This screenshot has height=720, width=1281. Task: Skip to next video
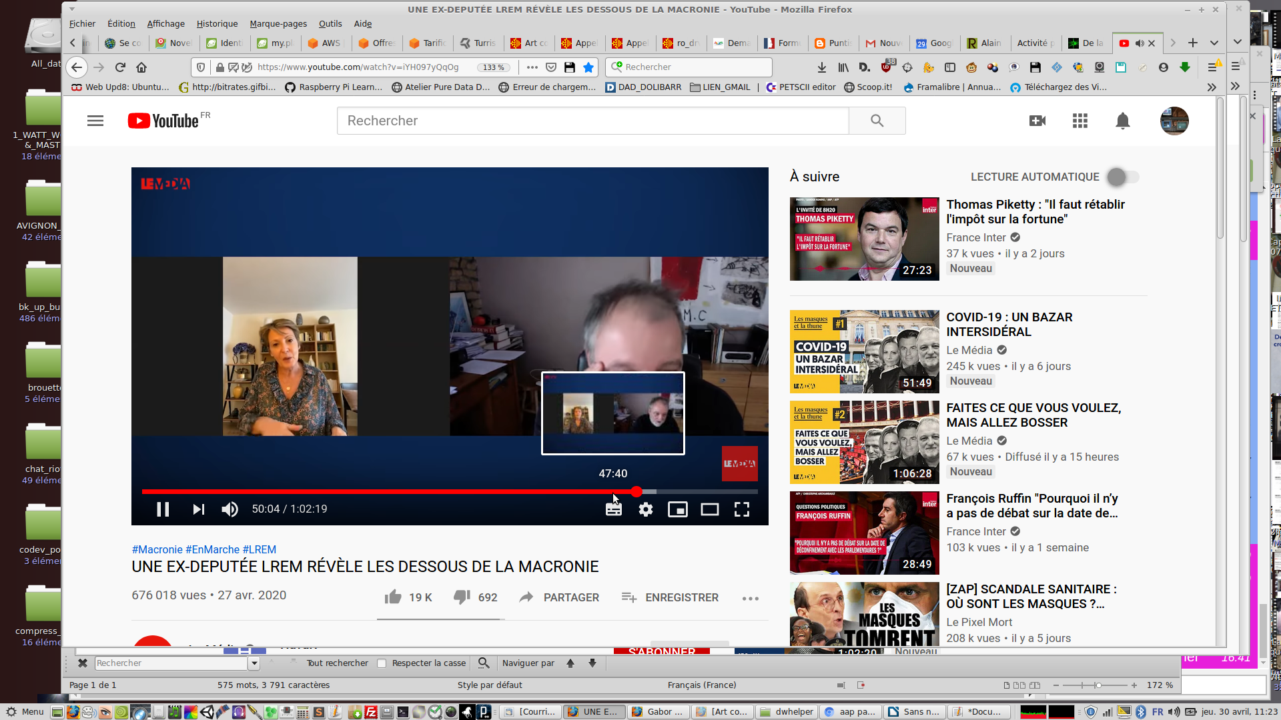[198, 509]
